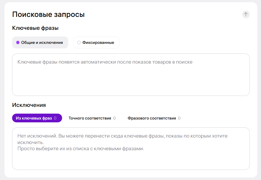The height and width of the screenshot is (180, 261).
Task: Click the Просто выберите их из списка hint line
Action: click(x=81, y=148)
